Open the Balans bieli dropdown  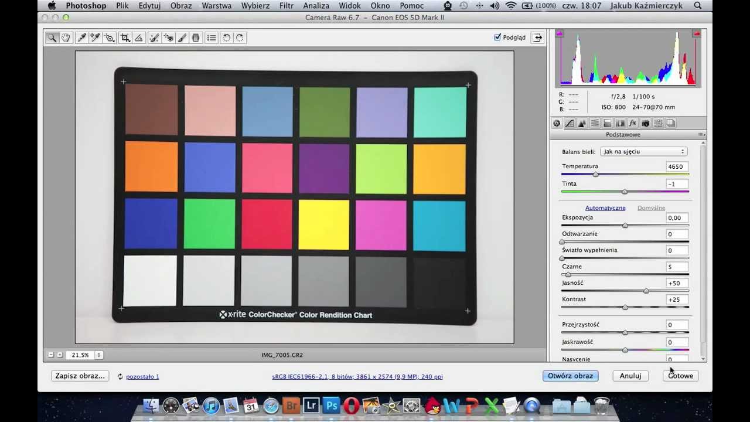pyautogui.click(x=643, y=151)
